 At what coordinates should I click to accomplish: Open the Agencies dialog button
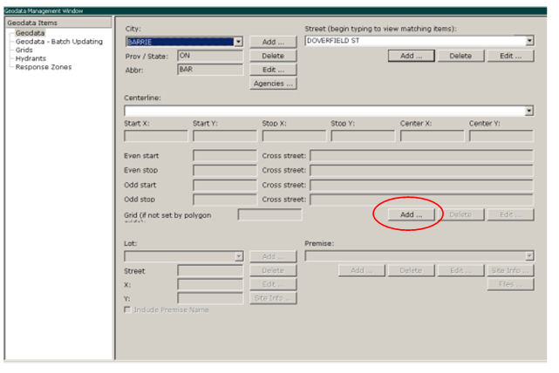coord(273,84)
